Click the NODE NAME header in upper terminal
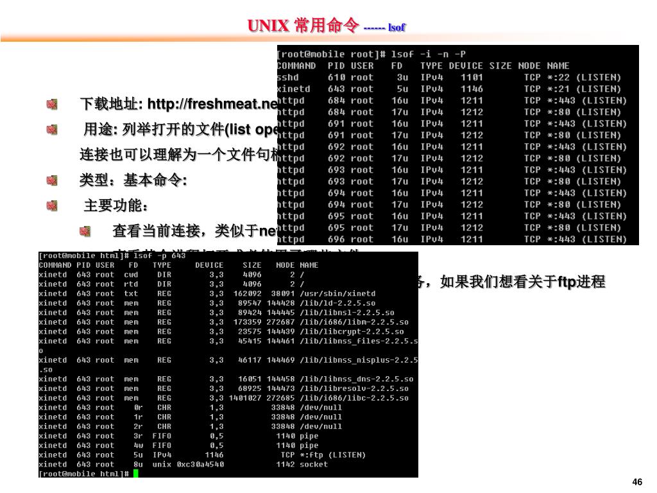The width and height of the screenshot is (657, 493). pyautogui.click(x=543, y=66)
